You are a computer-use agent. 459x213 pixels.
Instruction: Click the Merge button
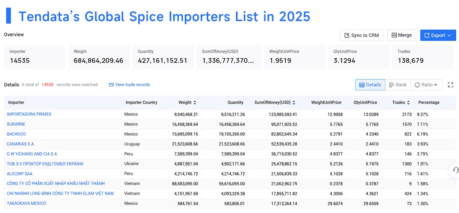[402, 35]
